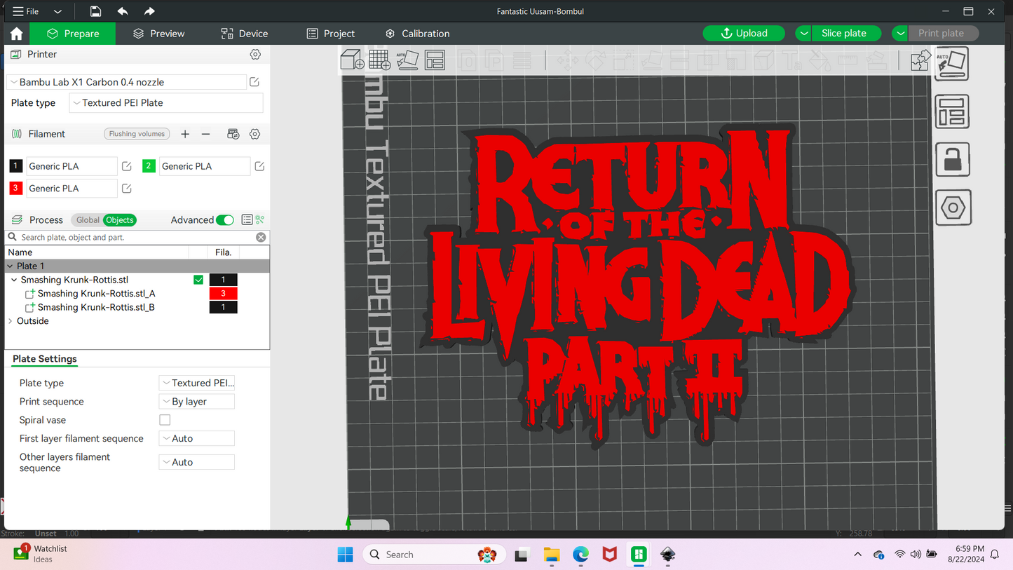Open the Textured PEI Plate type dropdown
The height and width of the screenshot is (570, 1013).
tap(166, 103)
